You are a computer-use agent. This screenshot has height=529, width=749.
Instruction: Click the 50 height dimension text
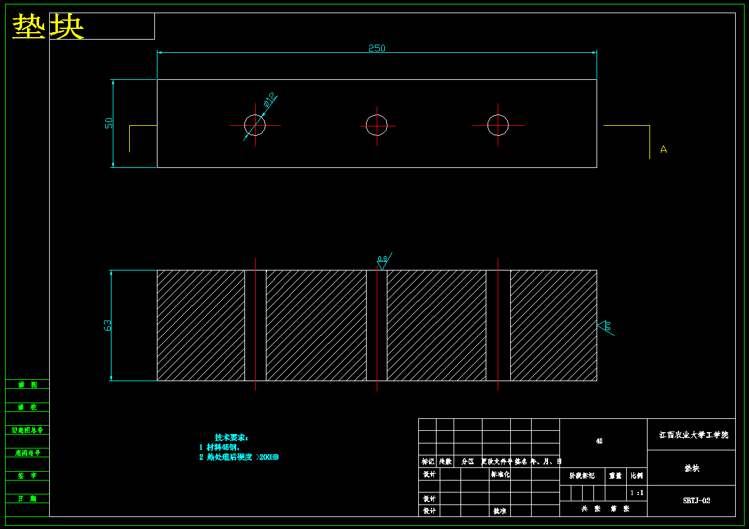point(109,123)
